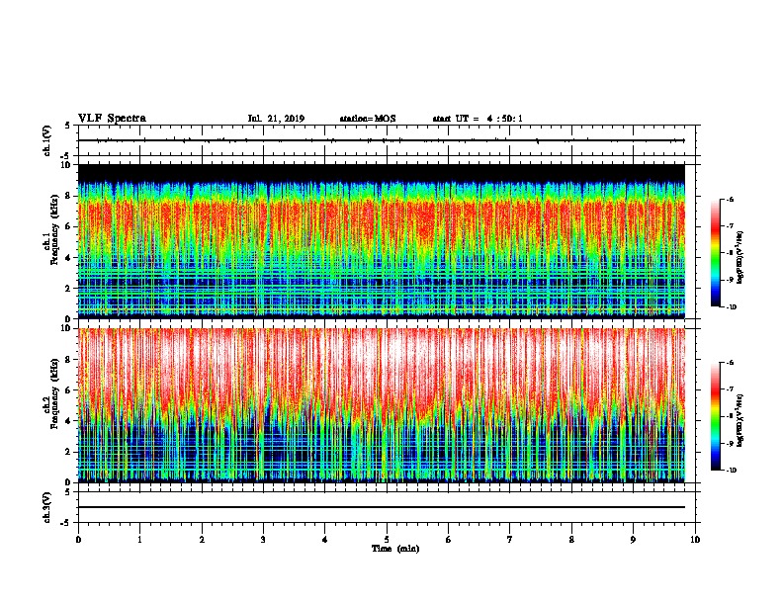This screenshot has width=783, height=605.
Task: Click the ch.1 spectrogram plot
Action: [382, 241]
